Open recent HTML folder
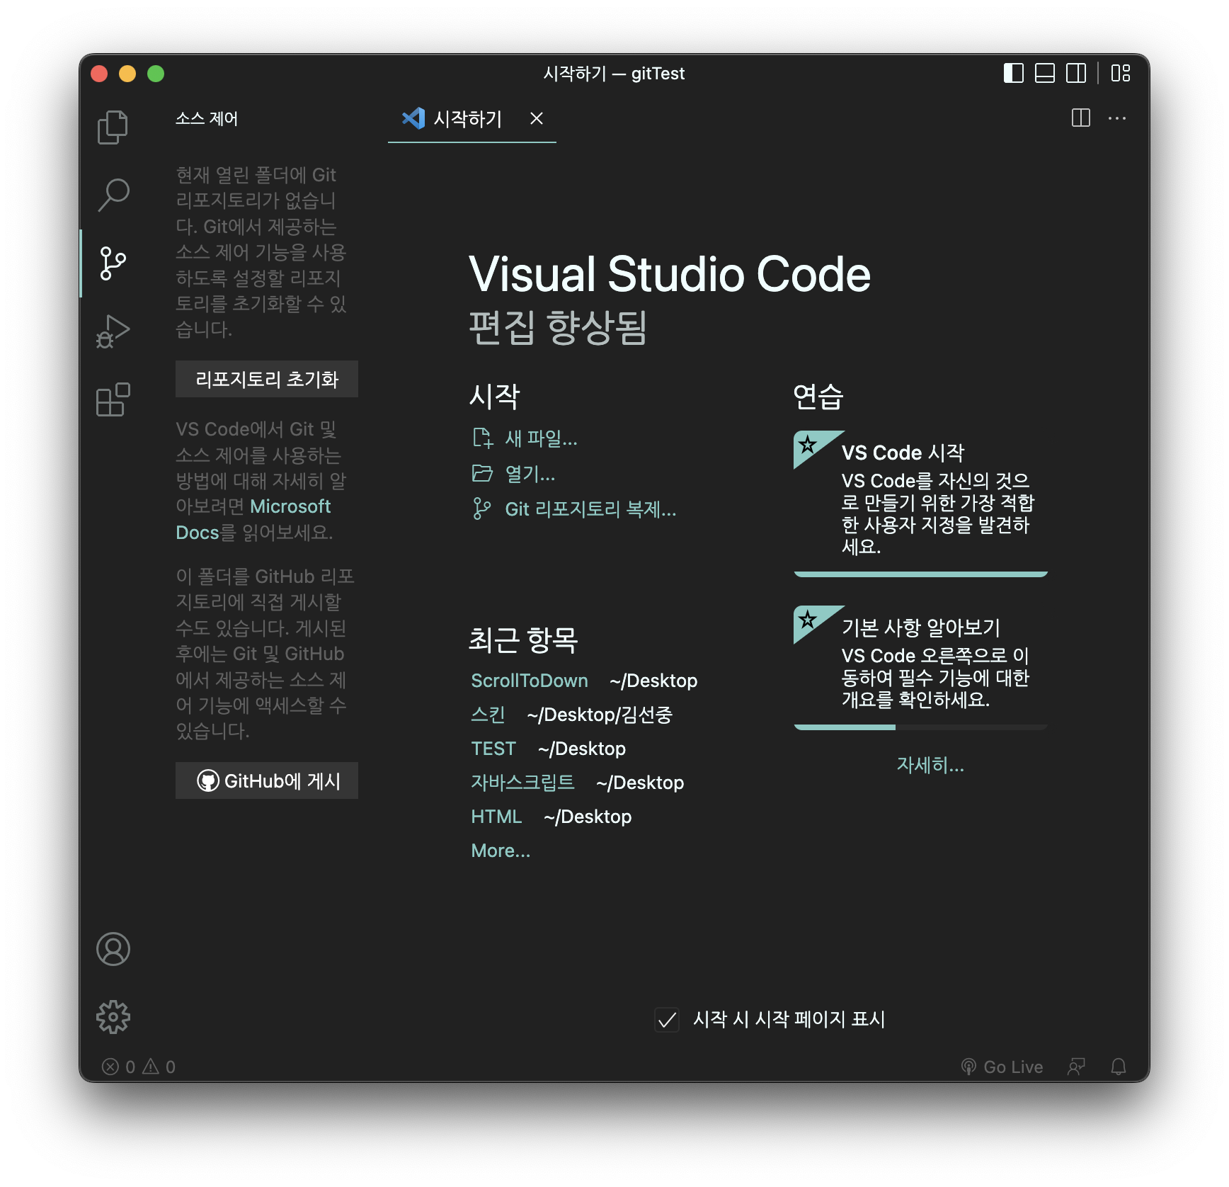The image size is (1229, 1187). [496, 817]
